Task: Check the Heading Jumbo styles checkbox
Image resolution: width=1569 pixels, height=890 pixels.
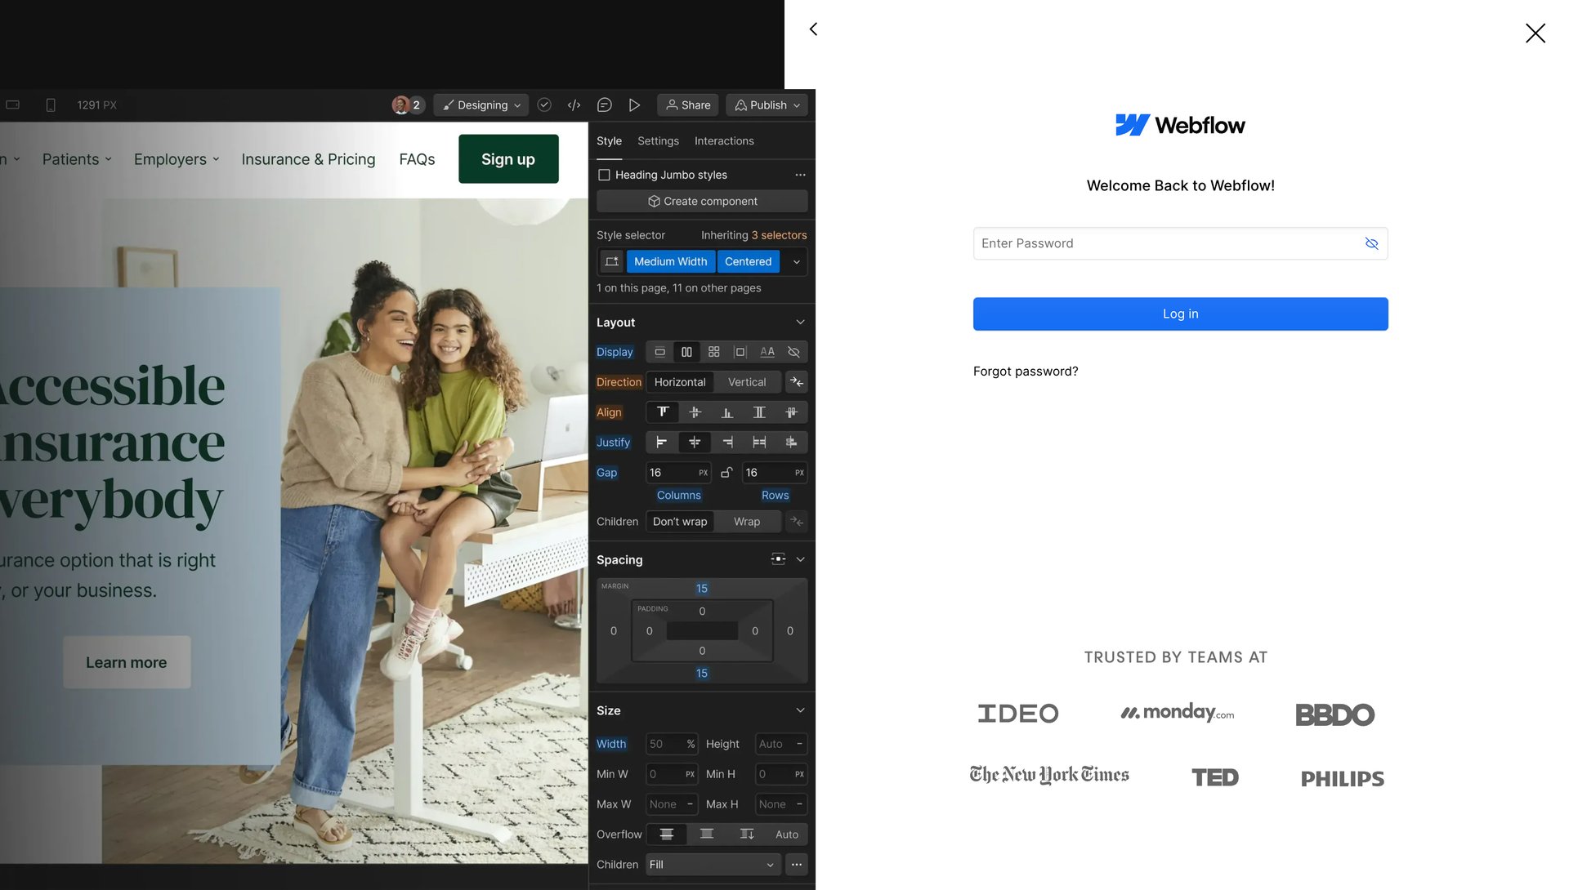Action: pyautogui.click(x=604, y=174)
